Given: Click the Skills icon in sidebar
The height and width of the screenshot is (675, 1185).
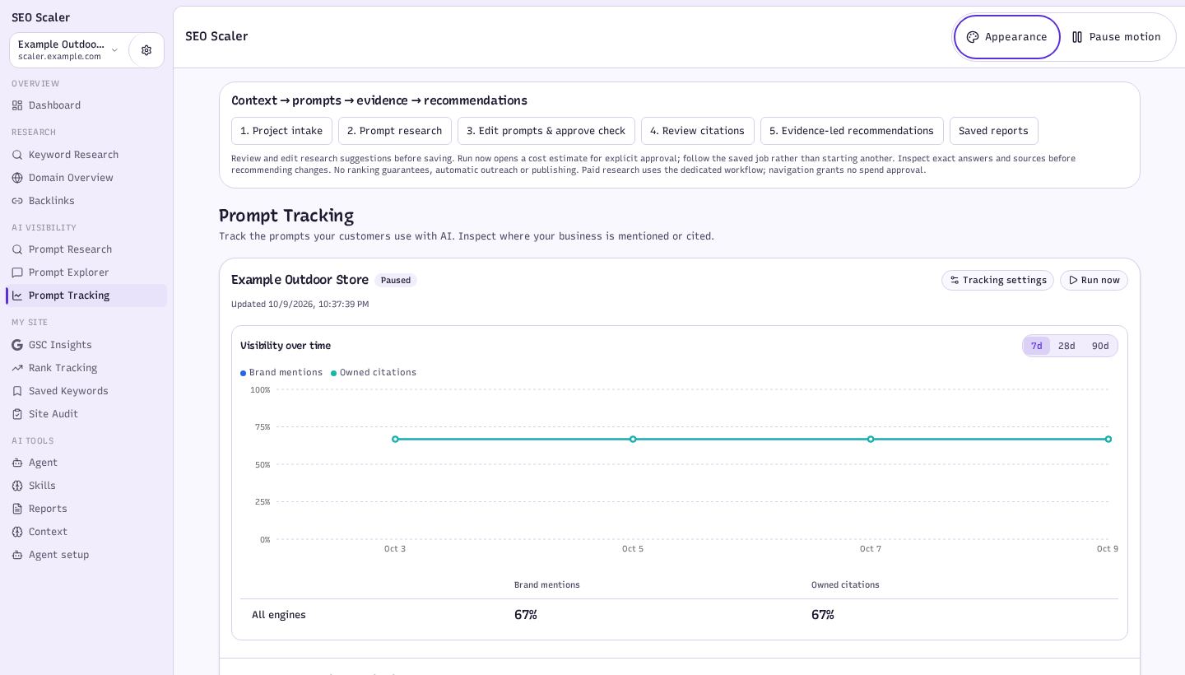Looking at the screenshot, I should [x=17, y=486].
